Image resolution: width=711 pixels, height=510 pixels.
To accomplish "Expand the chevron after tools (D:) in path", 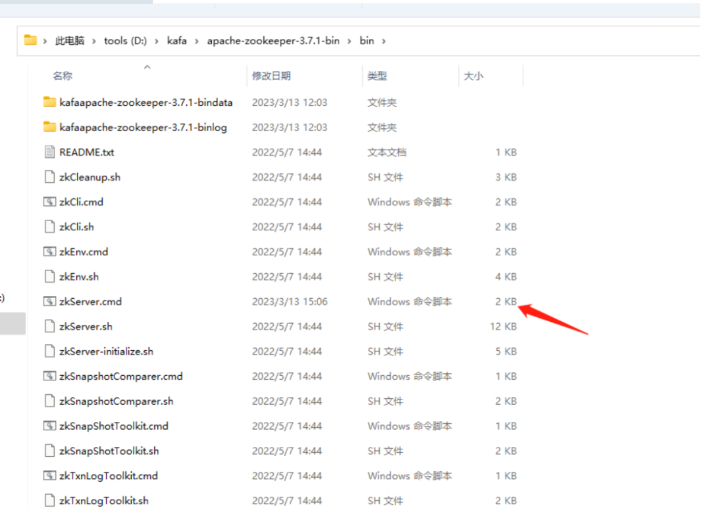I will coord(157,41).
